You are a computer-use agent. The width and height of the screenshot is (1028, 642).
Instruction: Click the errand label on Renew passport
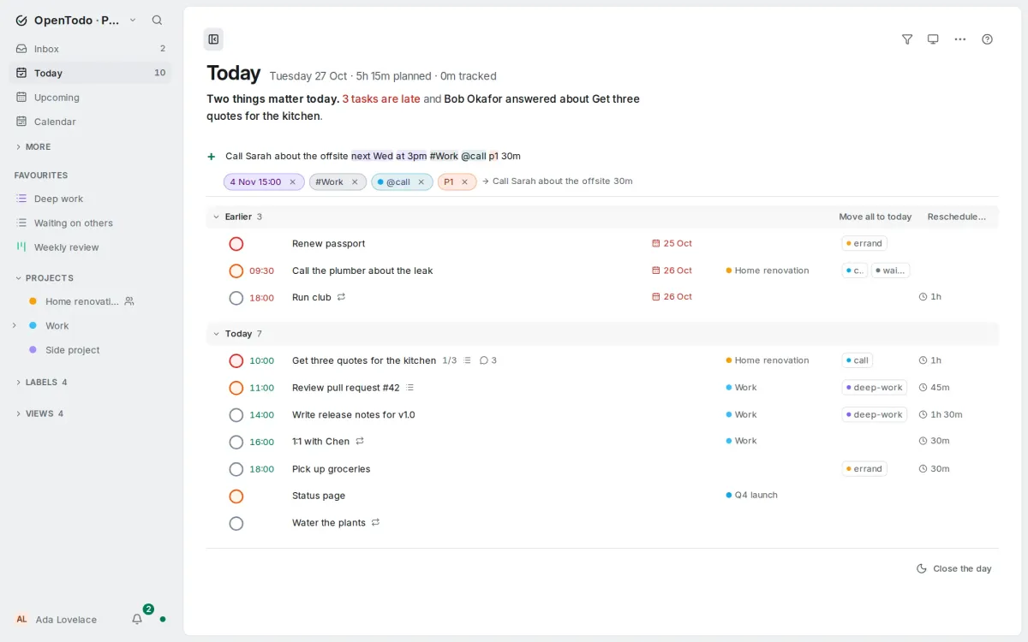click(864, 243)
